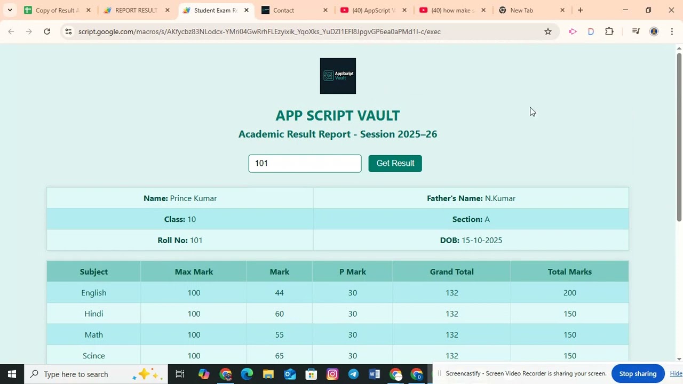
Task: Open a new browser tab with plus icon
Action: 581,10
